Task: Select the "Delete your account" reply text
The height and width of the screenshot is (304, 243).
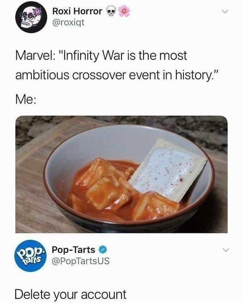Action: [70, 294]
